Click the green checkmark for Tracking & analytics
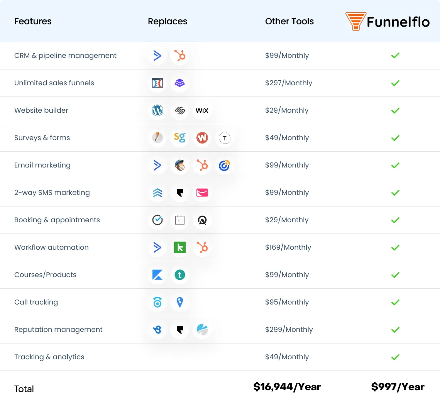Viewport: 440px width, 406px height. click(x=395, y=357)
